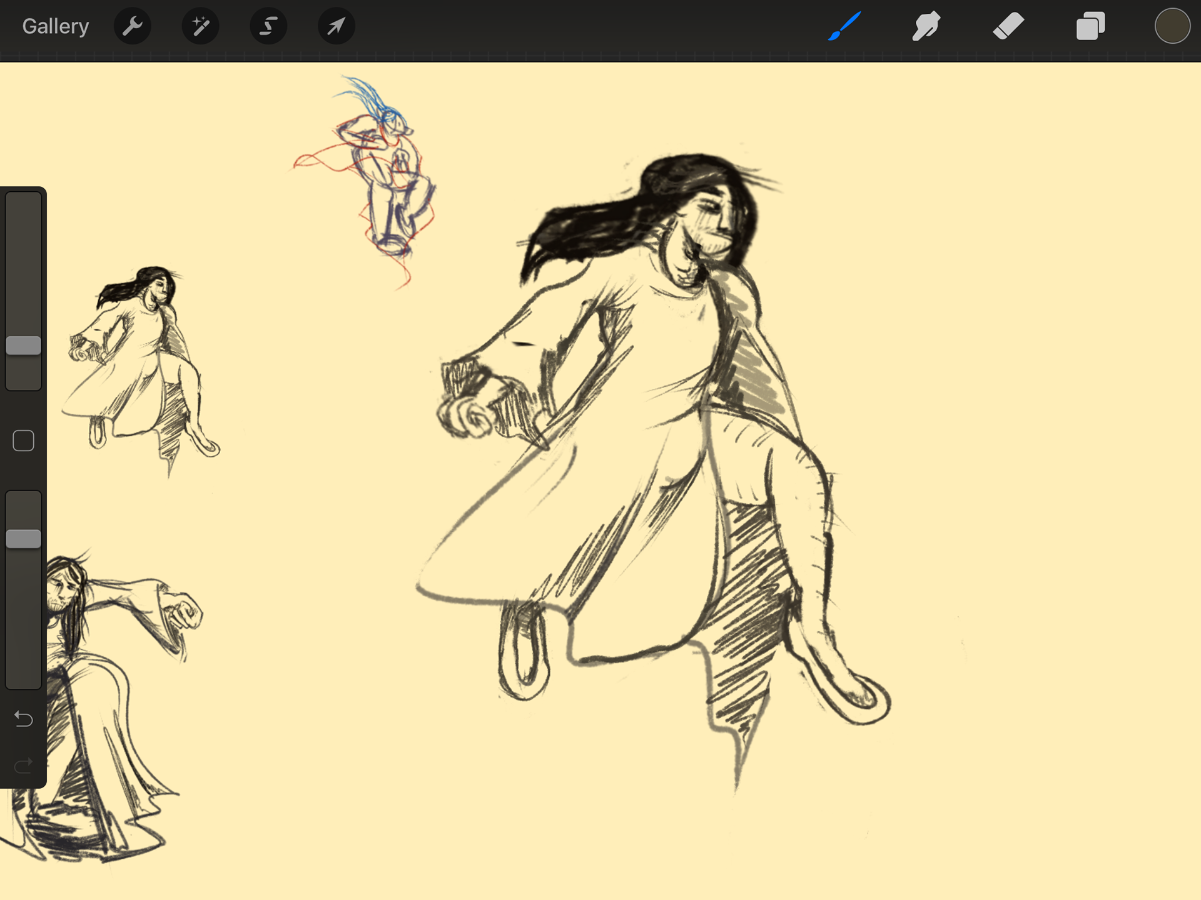This screenshot has width=1201, height=900.
Task: Select the Brush tool
Action: point(844,26)
